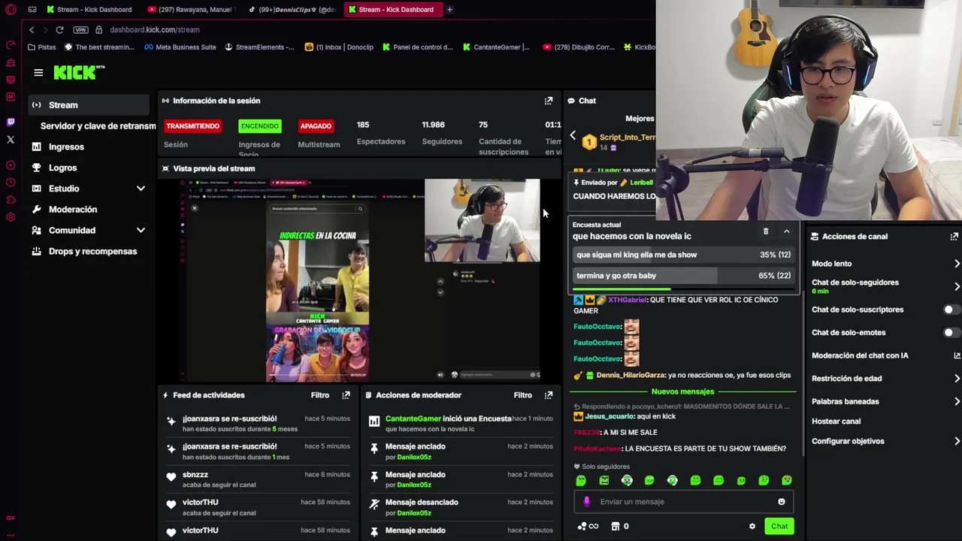Pop out the Acciones de moderador panel
This screenshot has height=541, width=962.
tap(549, 395)
